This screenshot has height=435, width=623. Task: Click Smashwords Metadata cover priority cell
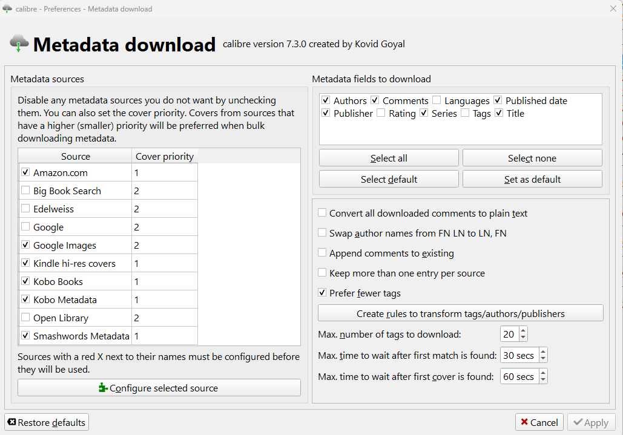click(165, 336)
